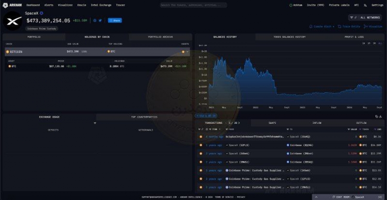Screen dimensions: 387x200
Task: Download transactions using the download icon
Action: [x=381, y=116]
